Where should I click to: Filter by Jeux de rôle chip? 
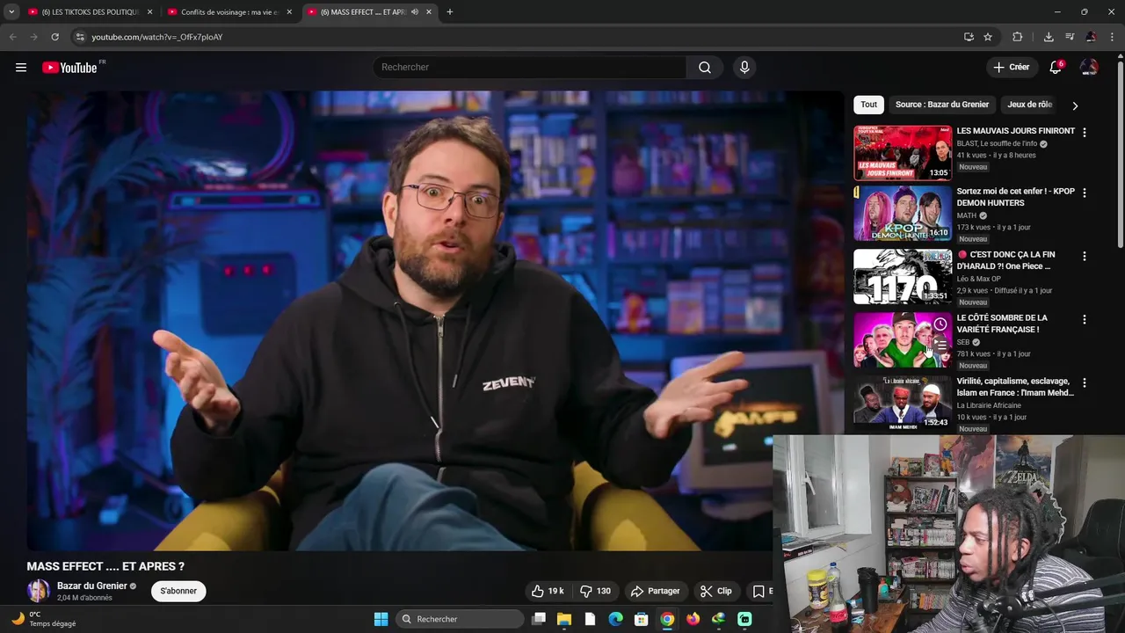[1030, 105]
